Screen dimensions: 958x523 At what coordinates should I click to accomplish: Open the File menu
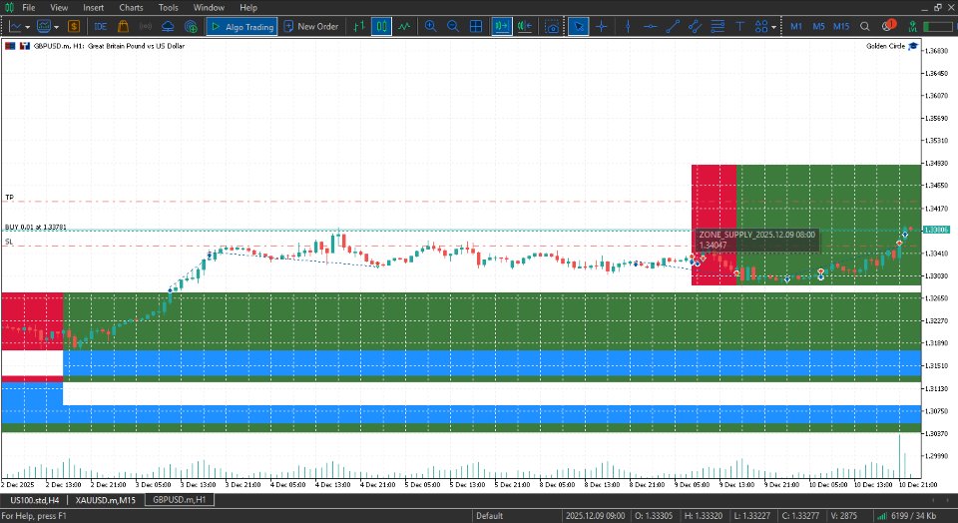pyautogui.click(x=28, y=7)
